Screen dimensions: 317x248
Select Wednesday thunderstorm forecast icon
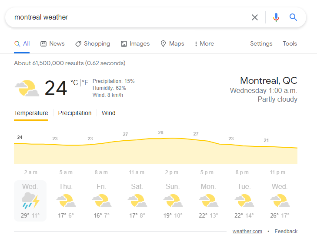[x=30, y=201]
